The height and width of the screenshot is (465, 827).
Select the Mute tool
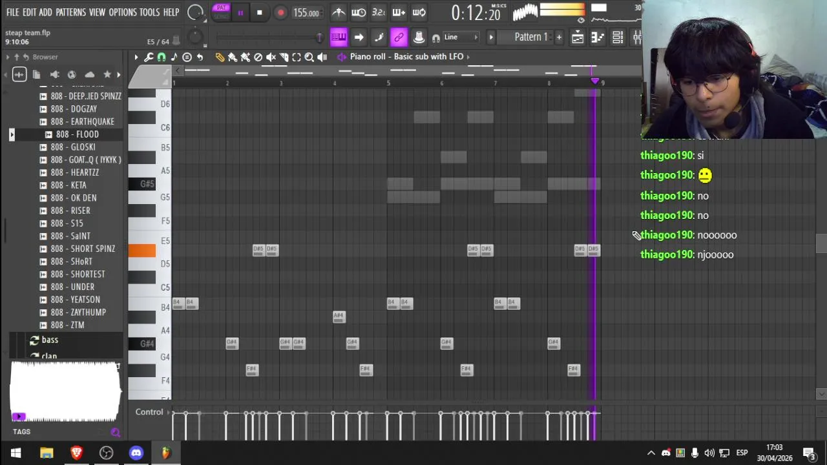click(x=271, y=57)
